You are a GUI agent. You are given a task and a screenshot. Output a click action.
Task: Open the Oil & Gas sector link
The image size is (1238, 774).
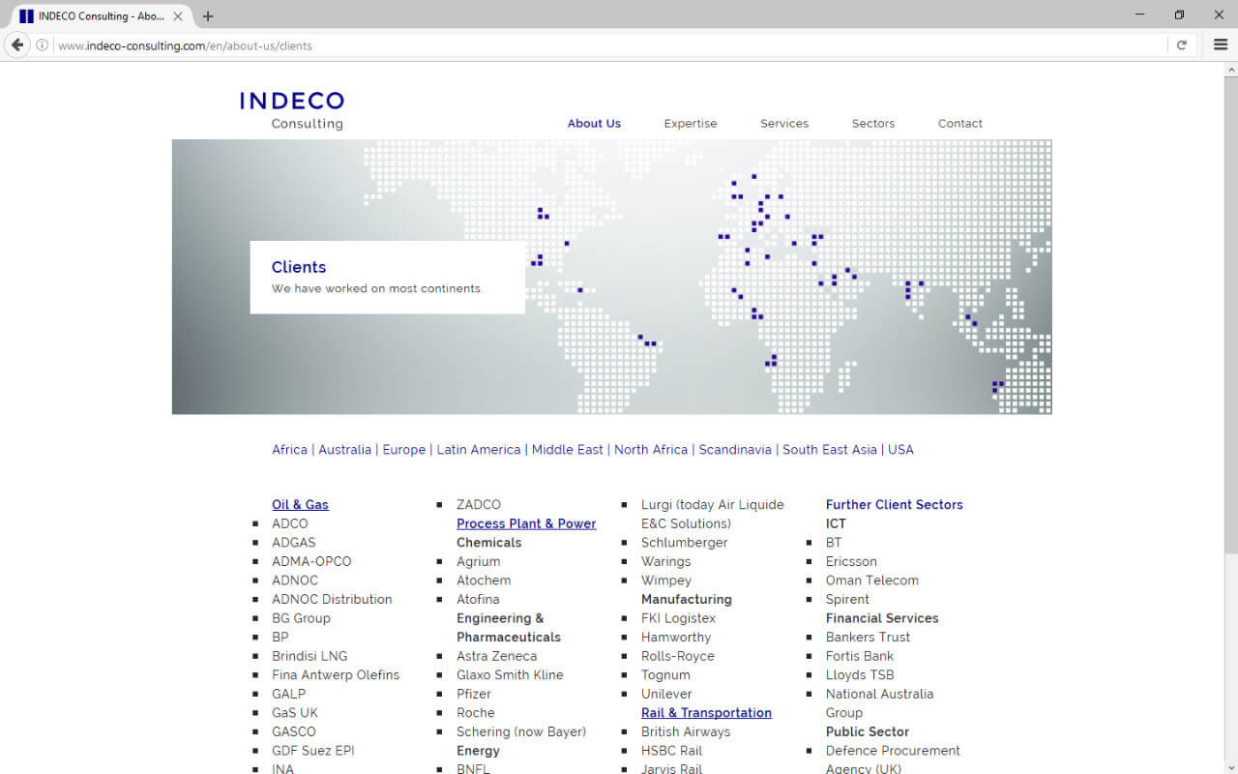click(x=300, y=505)
